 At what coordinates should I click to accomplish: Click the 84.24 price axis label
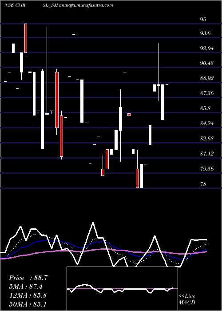coord(206,124)
